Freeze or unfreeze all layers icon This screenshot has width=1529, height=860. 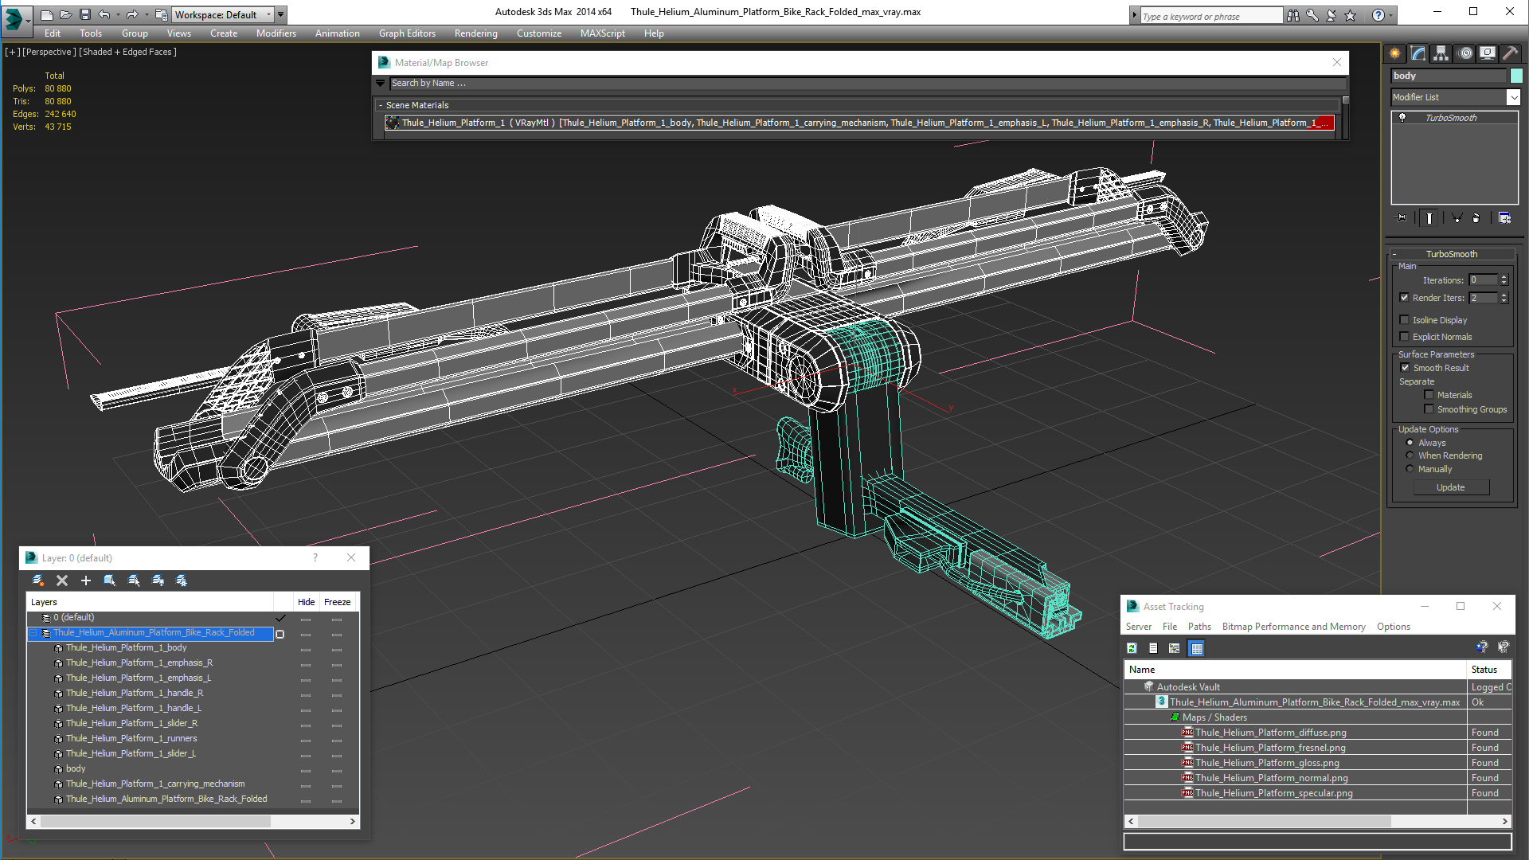tap(182, 580)
